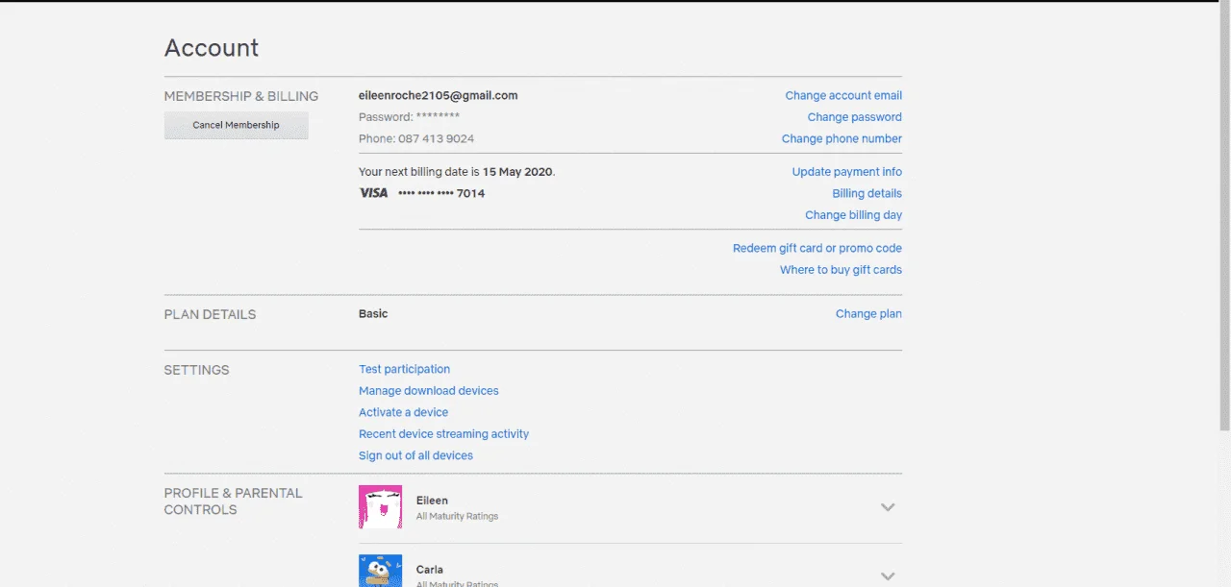The height and width of the screenshot is (587, 1231).
Task: View Billing details link
Action: (867, 194)
